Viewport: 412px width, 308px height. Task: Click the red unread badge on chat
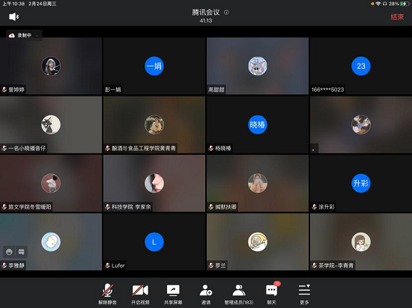pos(277,283)
